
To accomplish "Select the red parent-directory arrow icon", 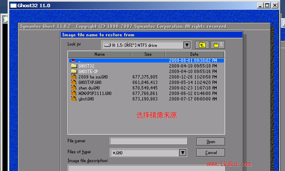I will coord(73,60).
